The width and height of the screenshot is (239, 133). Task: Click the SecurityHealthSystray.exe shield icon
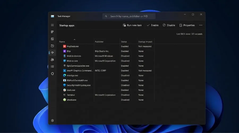pos(65,85)
